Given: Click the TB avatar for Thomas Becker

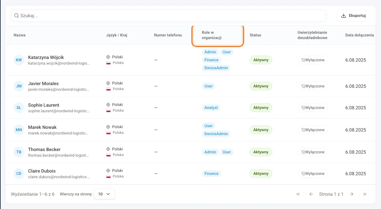Looking at the screenshot, I should 19,152.
